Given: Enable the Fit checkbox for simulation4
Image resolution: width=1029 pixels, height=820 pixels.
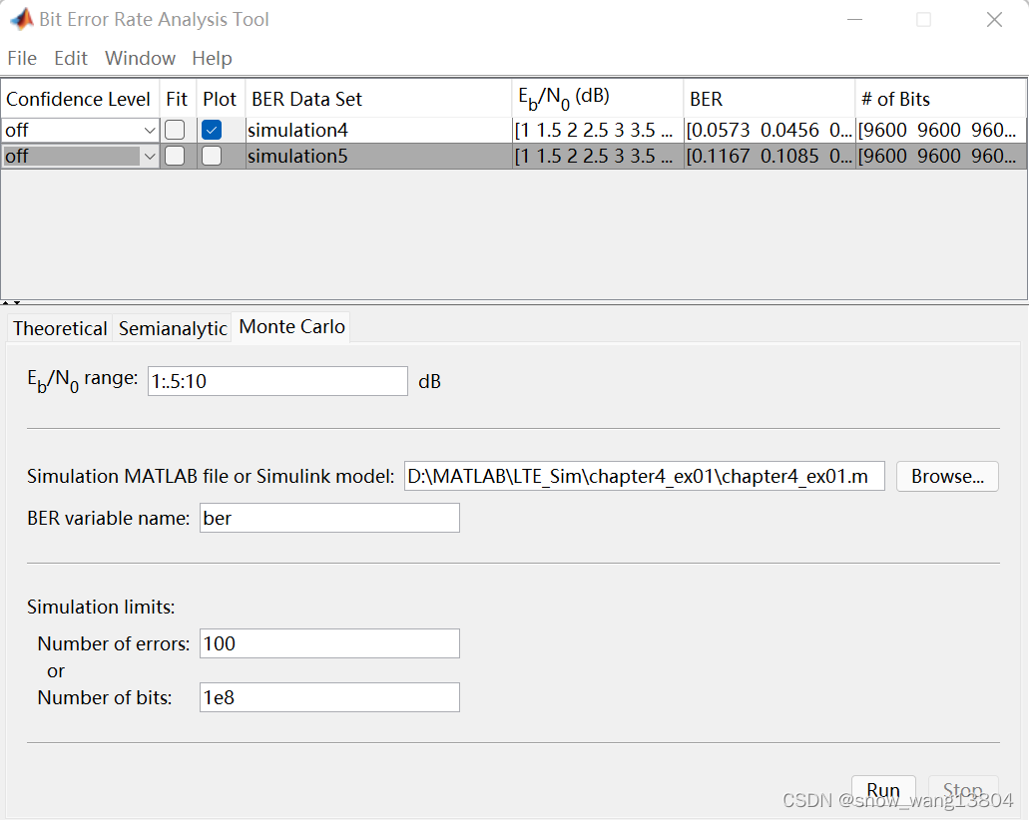Looking at the screenshot, I should click(175, 130).
